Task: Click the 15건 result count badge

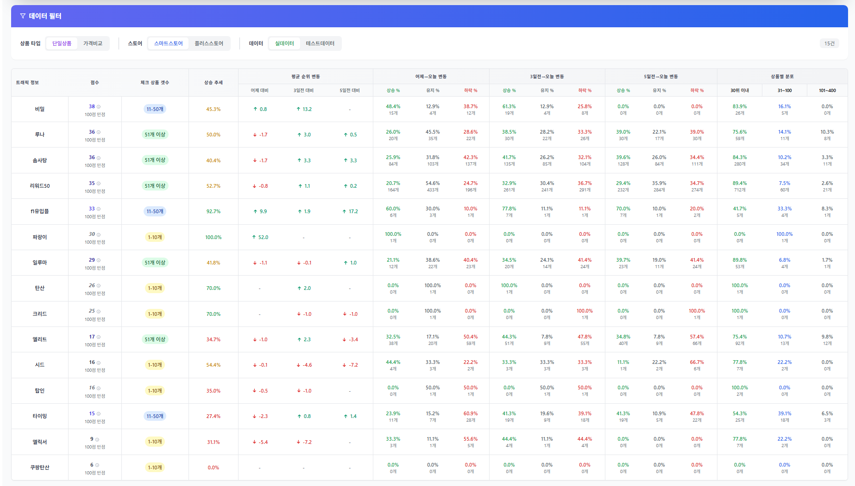Action: tap(830, 43)
